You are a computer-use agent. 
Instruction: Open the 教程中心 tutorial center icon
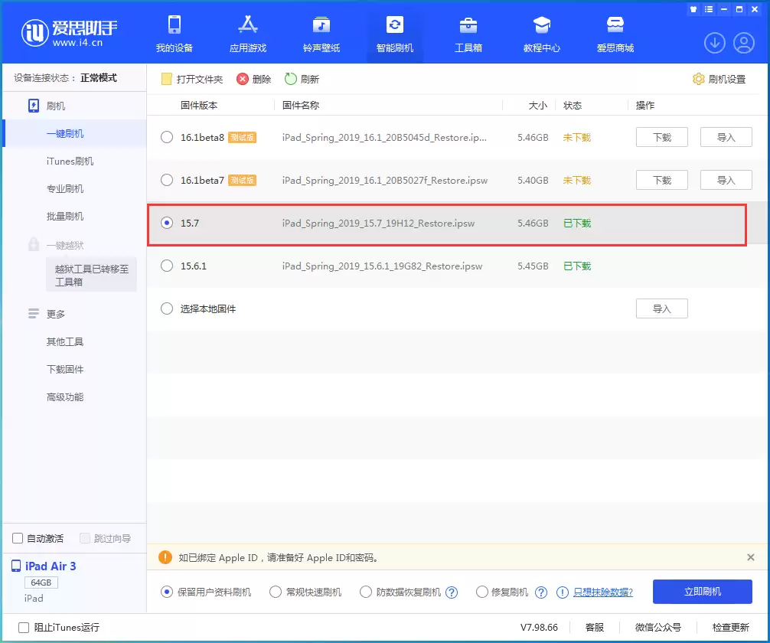coord(542,24)
